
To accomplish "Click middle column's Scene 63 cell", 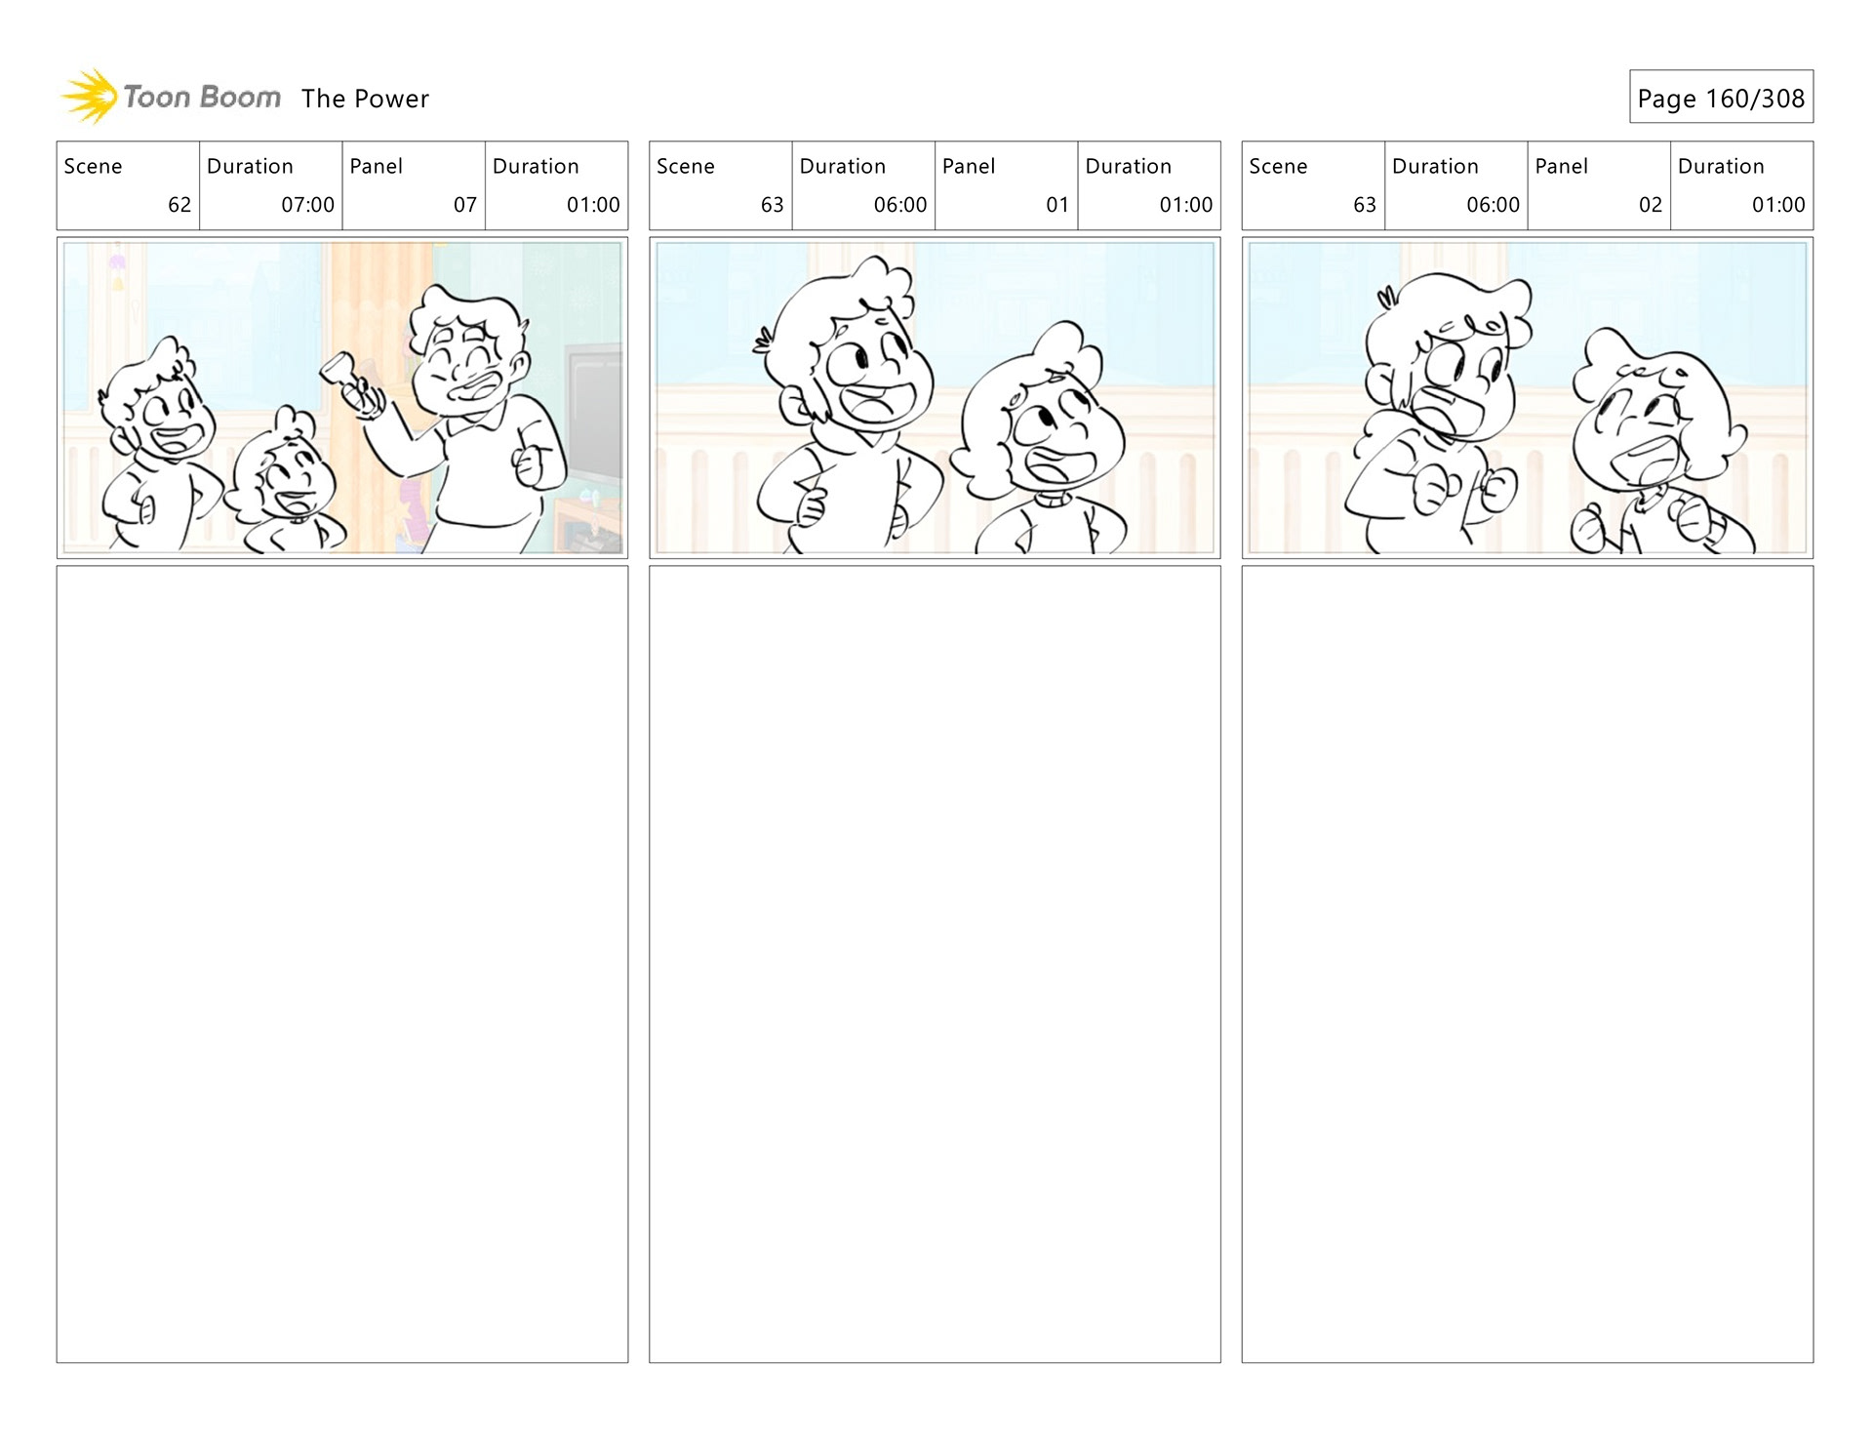I will pos(721,185).
